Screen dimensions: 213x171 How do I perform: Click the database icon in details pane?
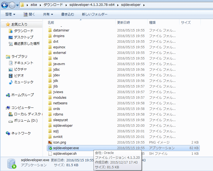coord(12,164)
